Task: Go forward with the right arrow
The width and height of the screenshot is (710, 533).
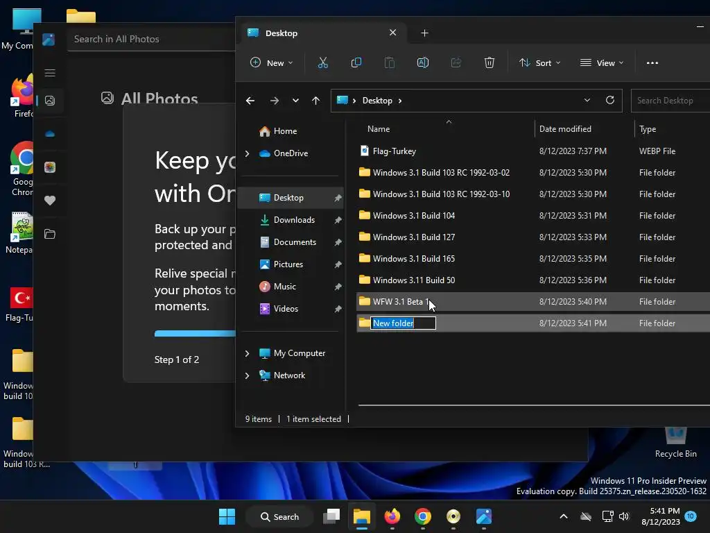Action: point(275,101)
